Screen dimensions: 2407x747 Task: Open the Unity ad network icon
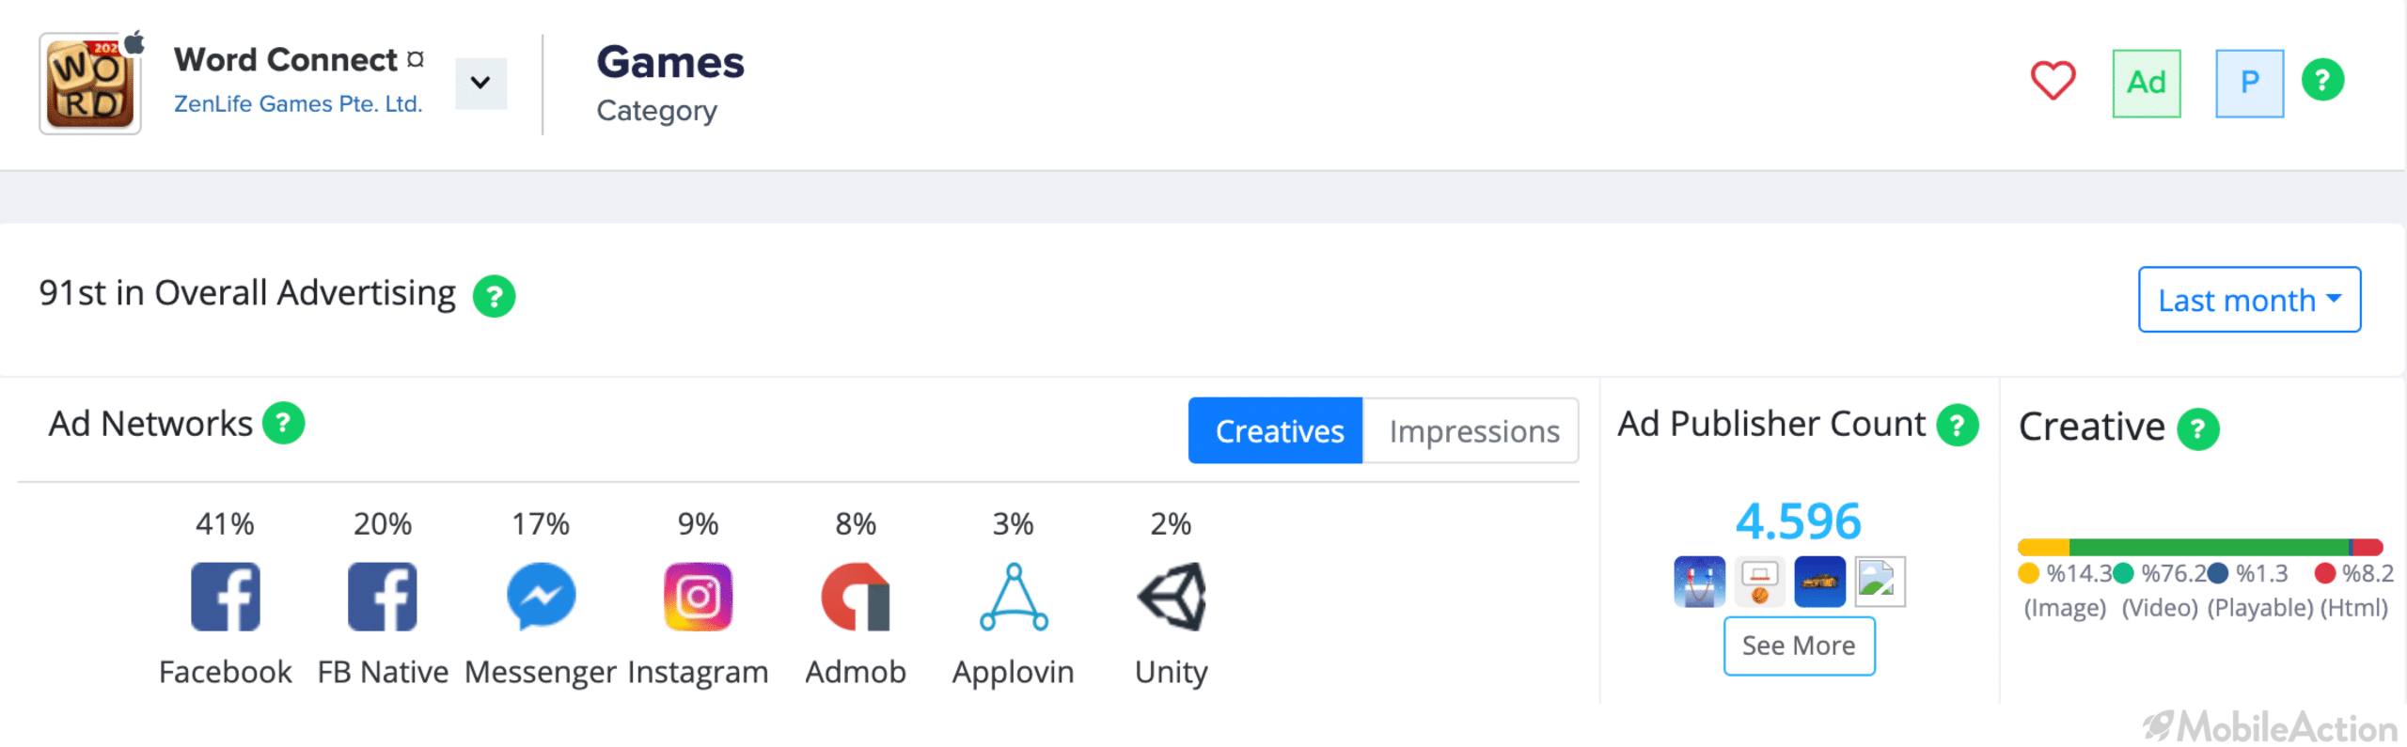tap(1172, 597)
